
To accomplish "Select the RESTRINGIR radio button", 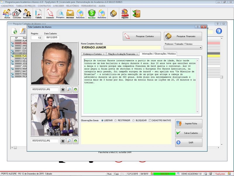I will point(116,120).
